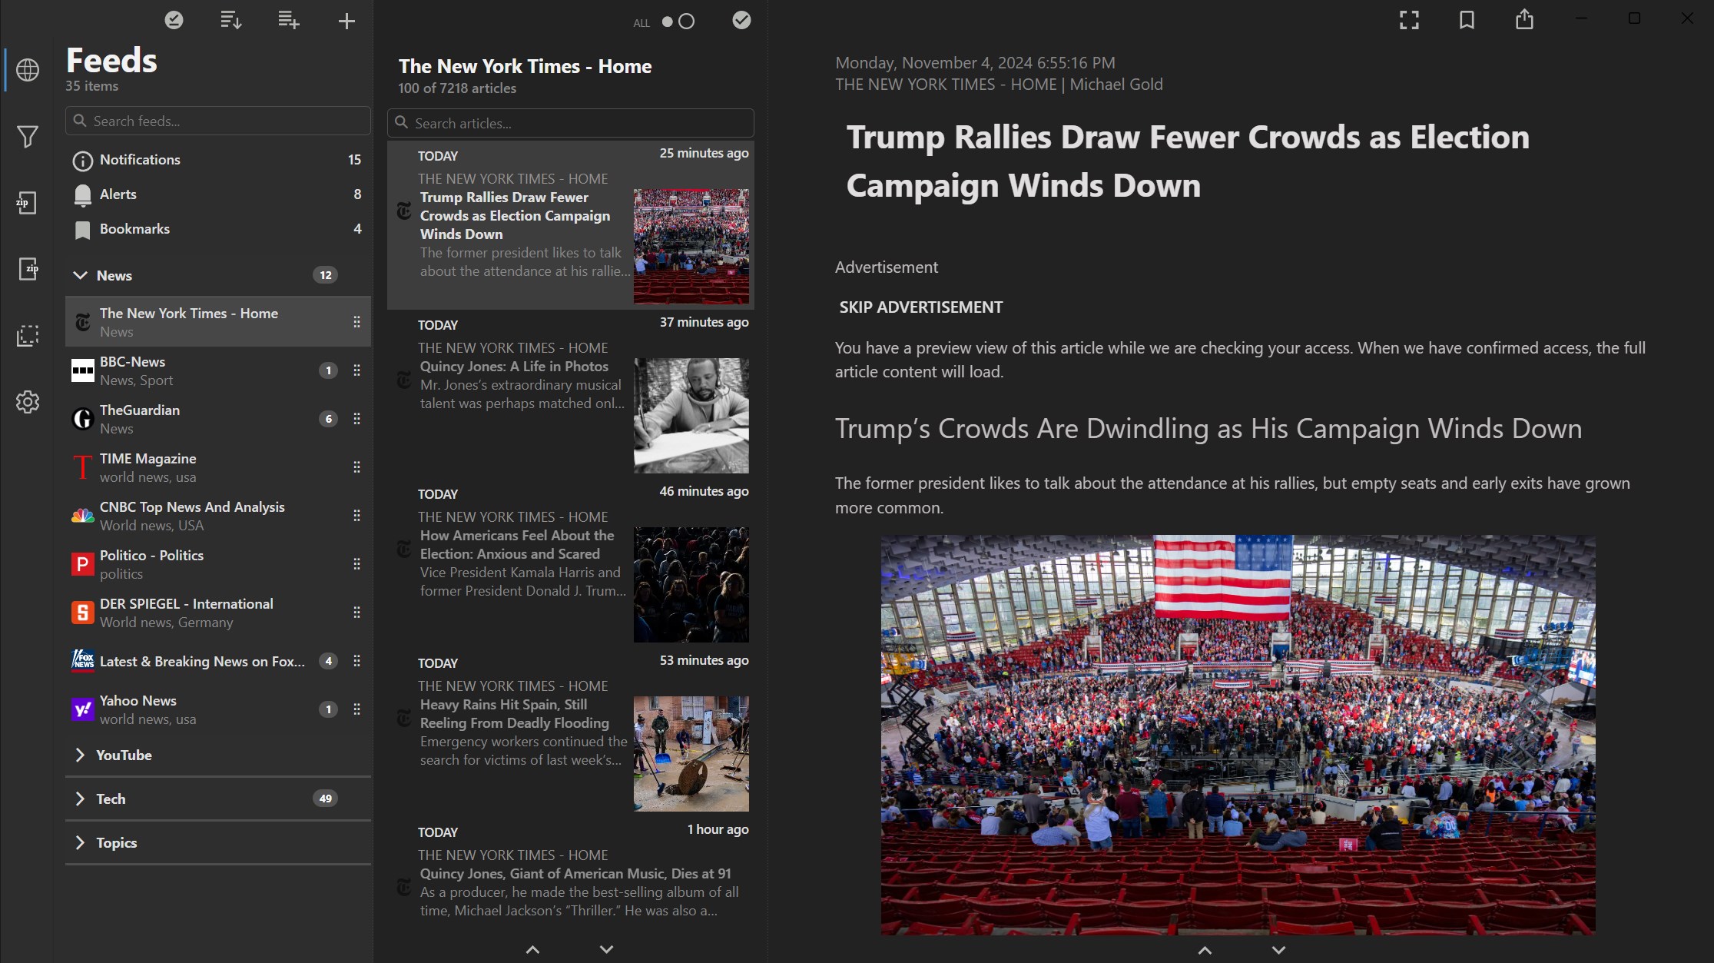The image size is (1714, 963).
Task: Click the add feed plus icon
Action: pyautogui.click(x=346, y=21)
